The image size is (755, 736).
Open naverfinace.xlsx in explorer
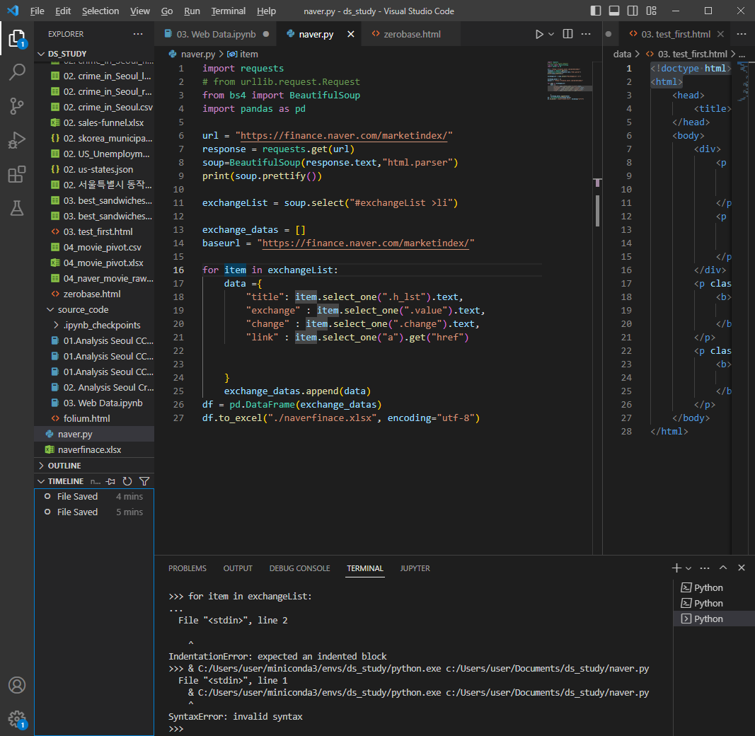(94, 449)
